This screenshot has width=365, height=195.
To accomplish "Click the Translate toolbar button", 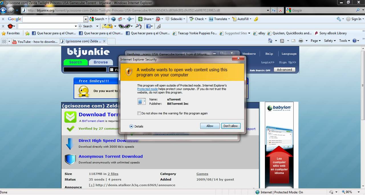I will click(219, 19).
